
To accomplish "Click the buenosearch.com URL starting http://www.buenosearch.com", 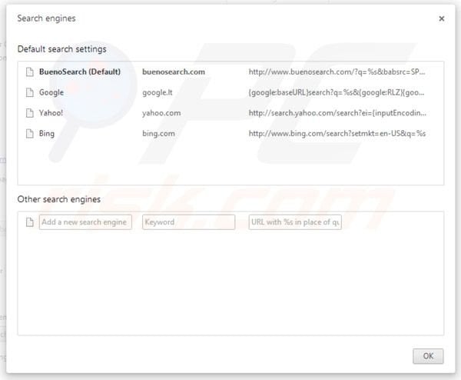I will coord(337,72).
